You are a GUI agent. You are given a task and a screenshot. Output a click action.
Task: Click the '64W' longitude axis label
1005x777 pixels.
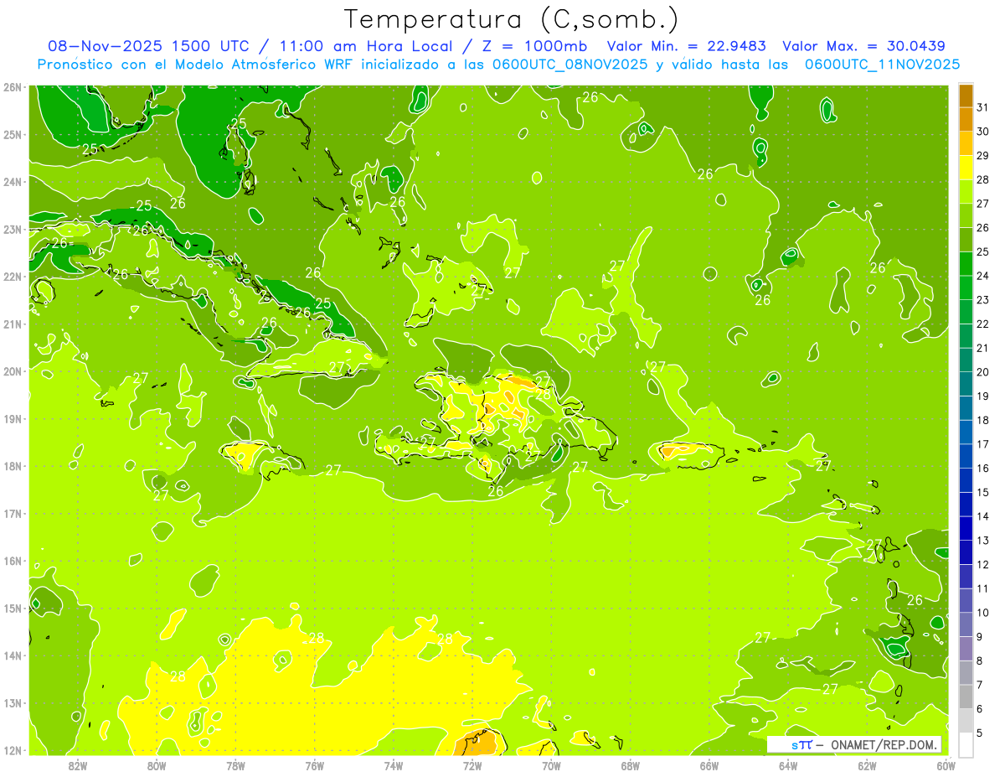click(788, 765)
